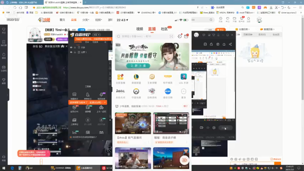
Task: Click the Douyu logo in the page header
Action: pyautogui.click(x=44, y=20)
